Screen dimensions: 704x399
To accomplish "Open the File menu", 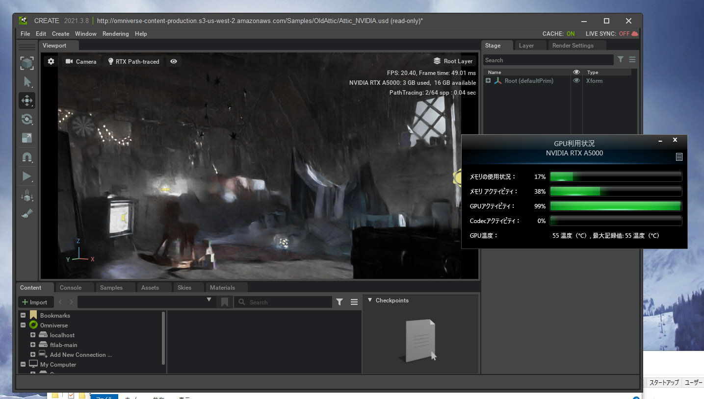I will click(x=25, y=34).
